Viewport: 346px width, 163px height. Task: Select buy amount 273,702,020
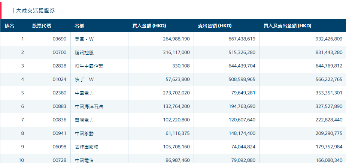pyautogui.click(x=176, y=93)
